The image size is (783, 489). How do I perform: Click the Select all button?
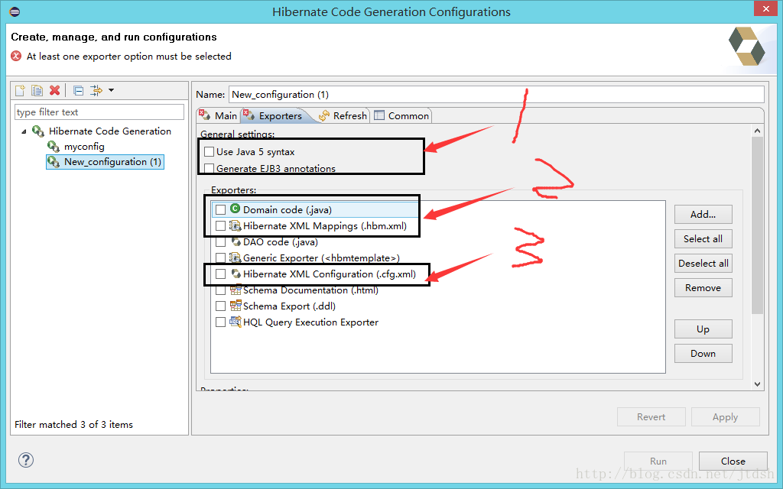click(703, 239)
